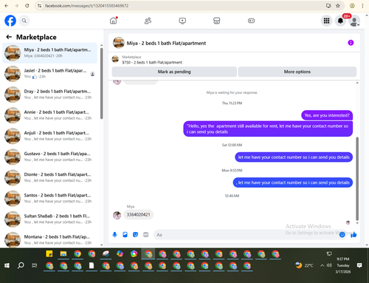Reload the page
The image size is (369, 283).
coord(27,6)
